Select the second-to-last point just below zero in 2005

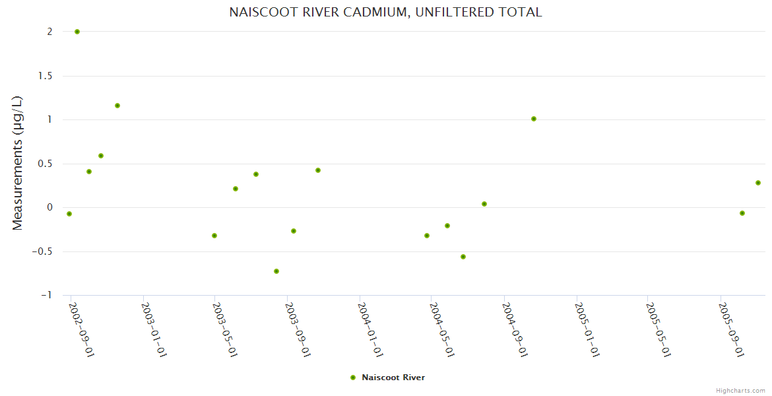pyautogui.click(x=742, y=213)
